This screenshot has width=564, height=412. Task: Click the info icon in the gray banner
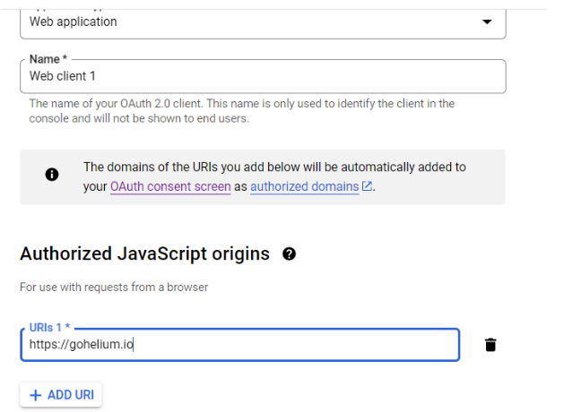52,175
